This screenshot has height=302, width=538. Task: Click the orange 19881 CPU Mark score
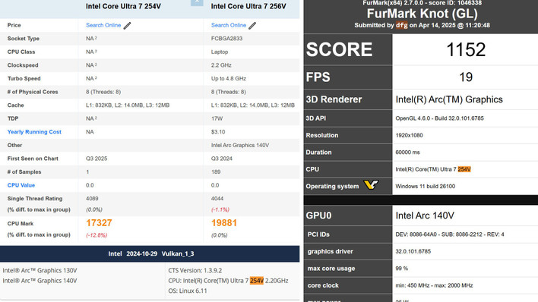click(224, 223)
